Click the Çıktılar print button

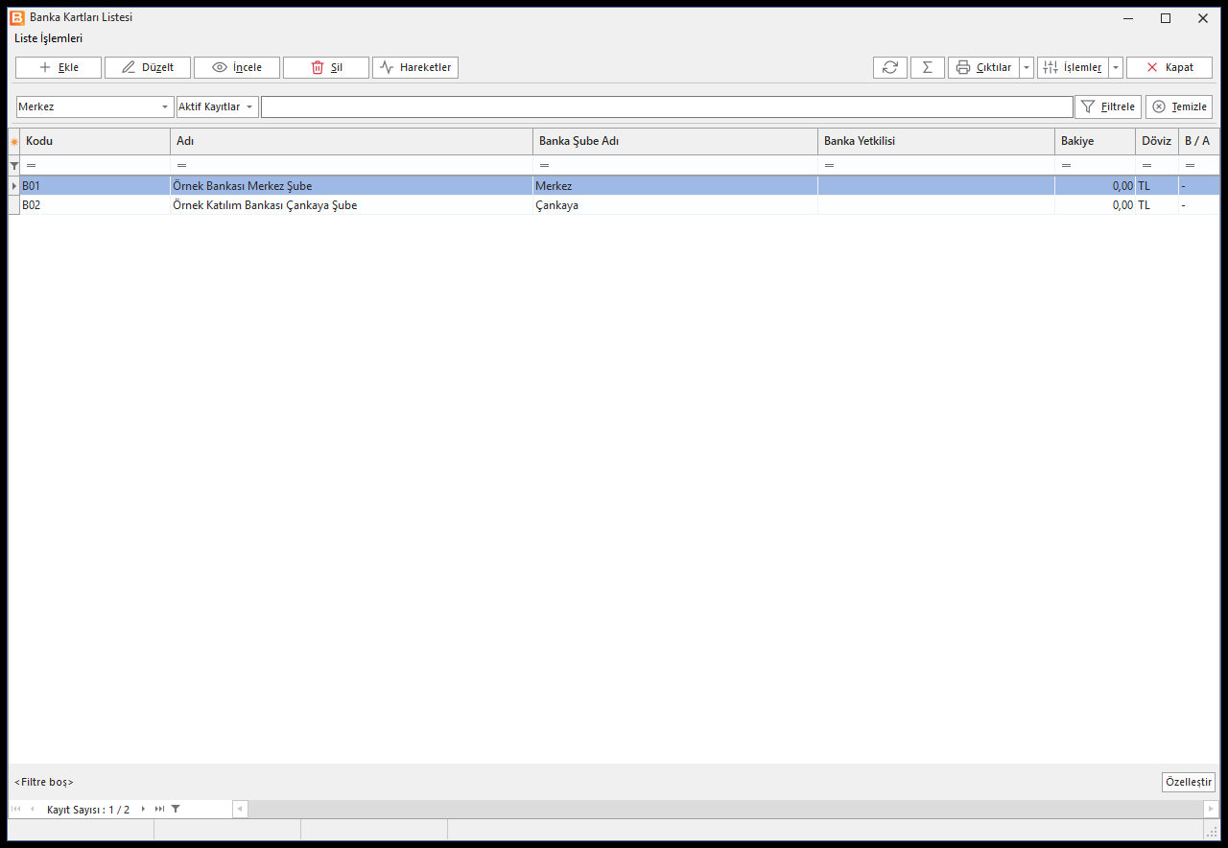point(983,67)
